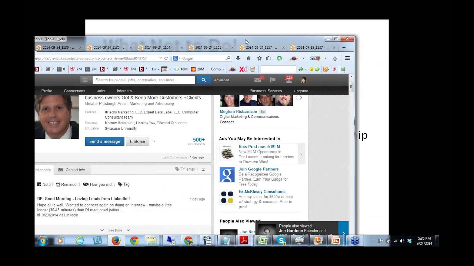This screenshot has height=266, width=474.
Task: Expand See More conversations
Action: pos(115,230)
